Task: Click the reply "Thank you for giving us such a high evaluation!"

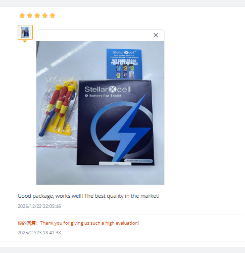Action: 90,223
